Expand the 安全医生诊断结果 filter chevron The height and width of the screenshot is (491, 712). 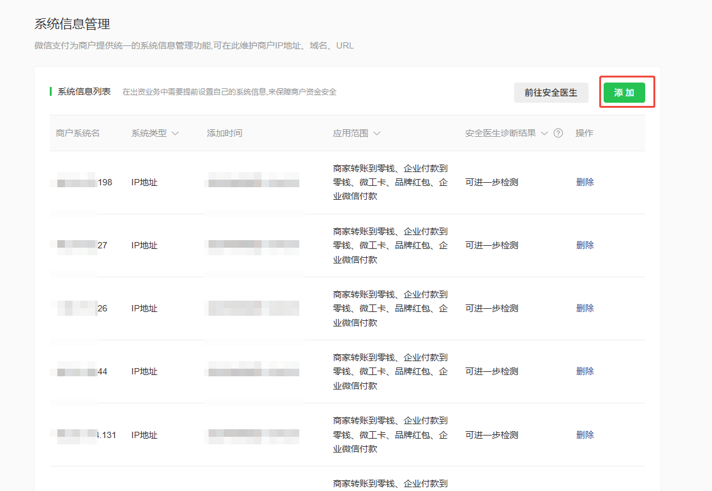pos(544,134)
